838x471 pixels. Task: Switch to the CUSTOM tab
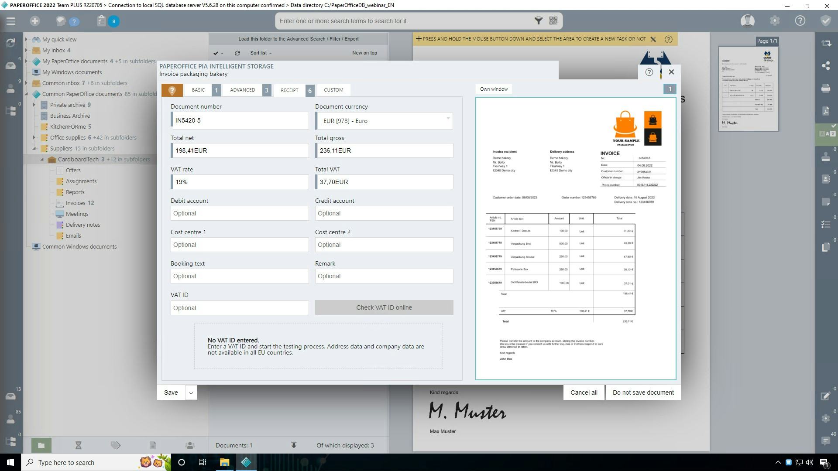coord(333,90)
